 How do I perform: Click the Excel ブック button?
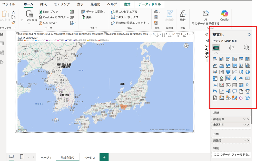click(x=49, y=12)
